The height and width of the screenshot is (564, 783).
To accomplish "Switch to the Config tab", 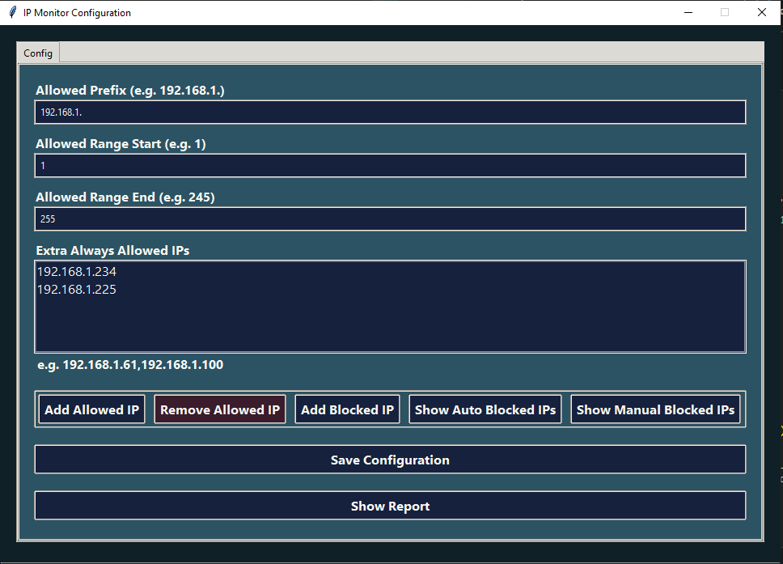I will pos(38,53).
